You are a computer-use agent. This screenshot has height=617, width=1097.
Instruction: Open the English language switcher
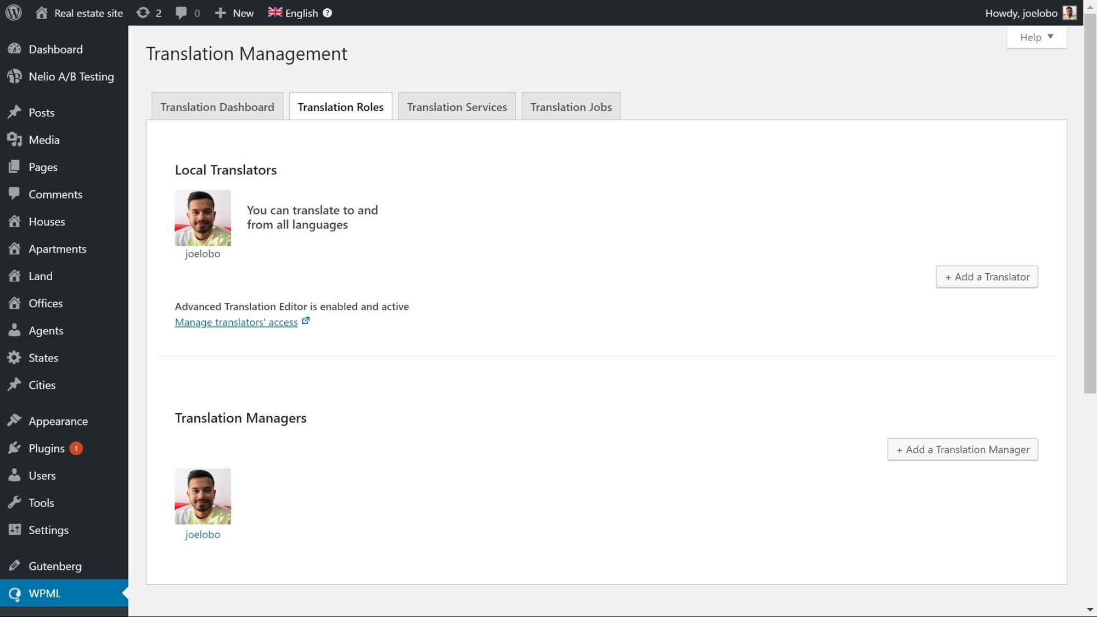click(x=293, y=13)
